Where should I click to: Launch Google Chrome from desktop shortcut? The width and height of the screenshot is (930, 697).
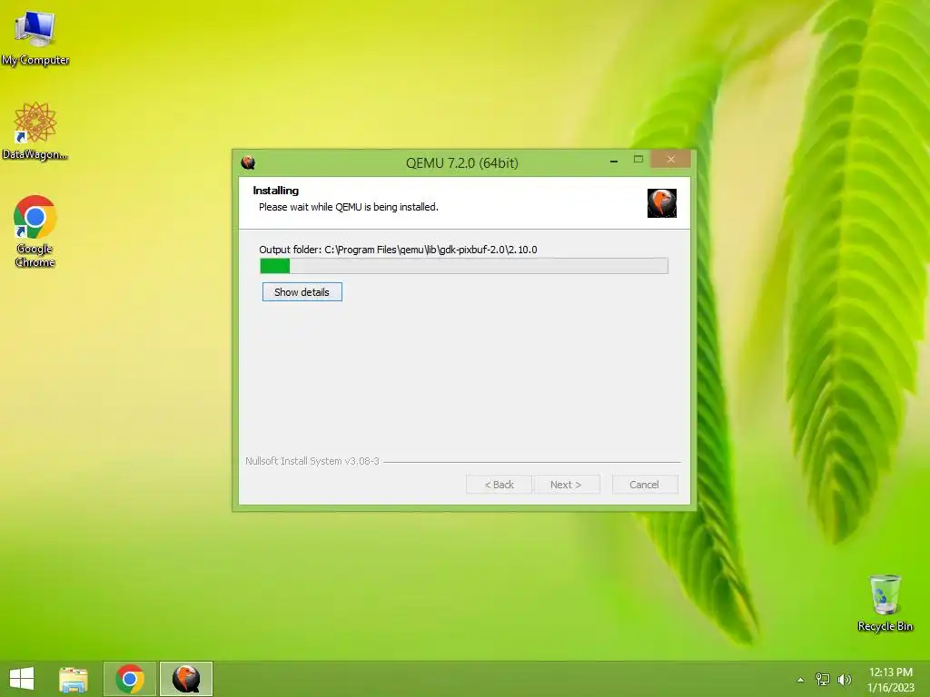[35, 231]
